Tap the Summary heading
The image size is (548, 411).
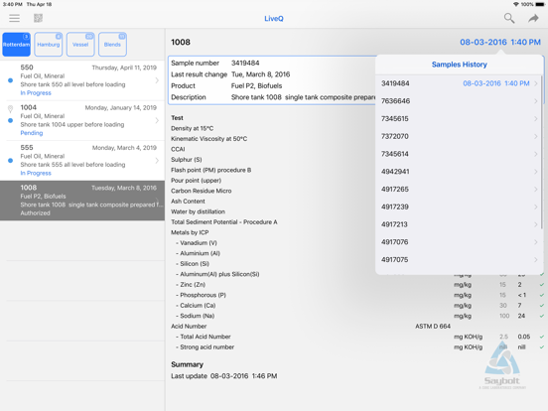coord(187,364)
